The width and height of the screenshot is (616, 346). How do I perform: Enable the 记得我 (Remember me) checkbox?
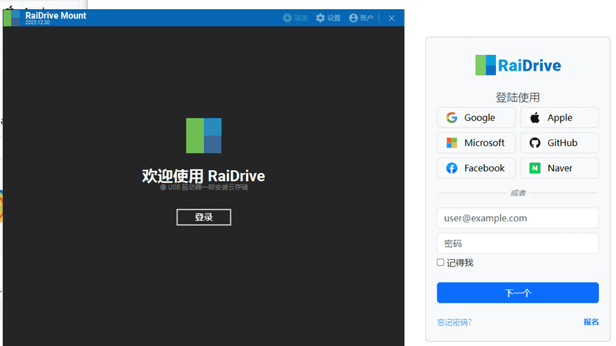coord(440,262)
